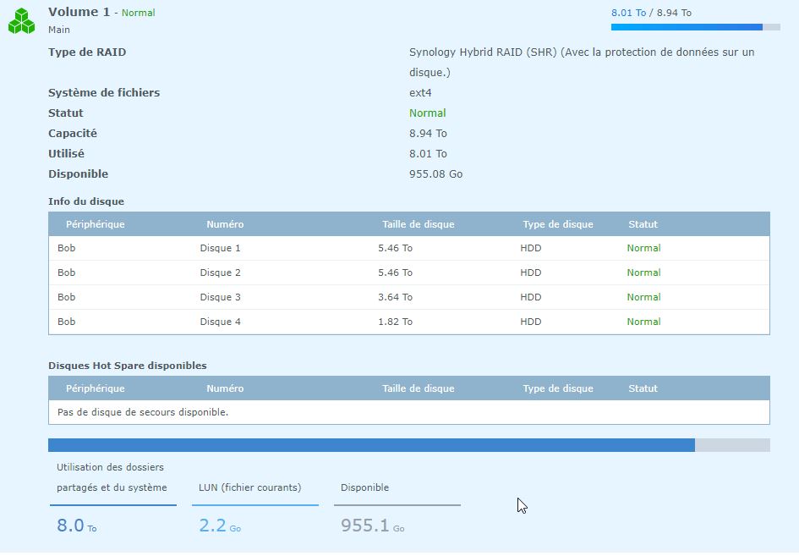Click the "Système de fichiers" label
The width and height of the screenshot is (799, 556).
click(x=104, y=93)
